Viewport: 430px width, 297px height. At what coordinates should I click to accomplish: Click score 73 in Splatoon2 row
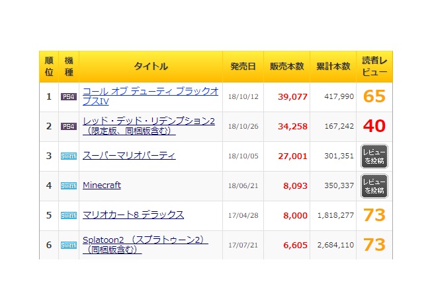374,245
